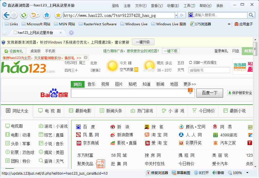Viewport: 259px width, 178px height.
Task: Click 换肤 to change skin
Action: point(220,6)
